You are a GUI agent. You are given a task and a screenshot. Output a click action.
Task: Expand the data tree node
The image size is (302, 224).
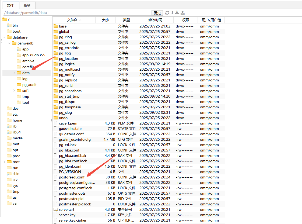(x=14, y=73)
